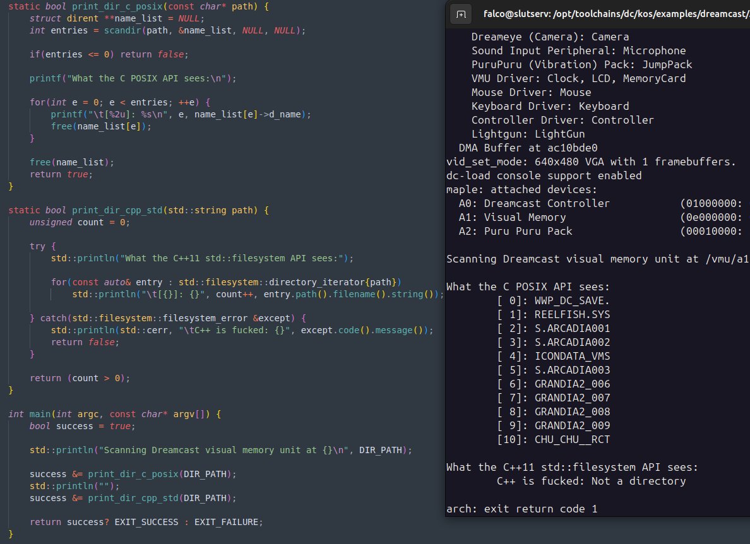The height and width of the screenshot is (544, 750).
Task: Click 'dc-load console support enabled' line
Action: [x=544, y=175]
